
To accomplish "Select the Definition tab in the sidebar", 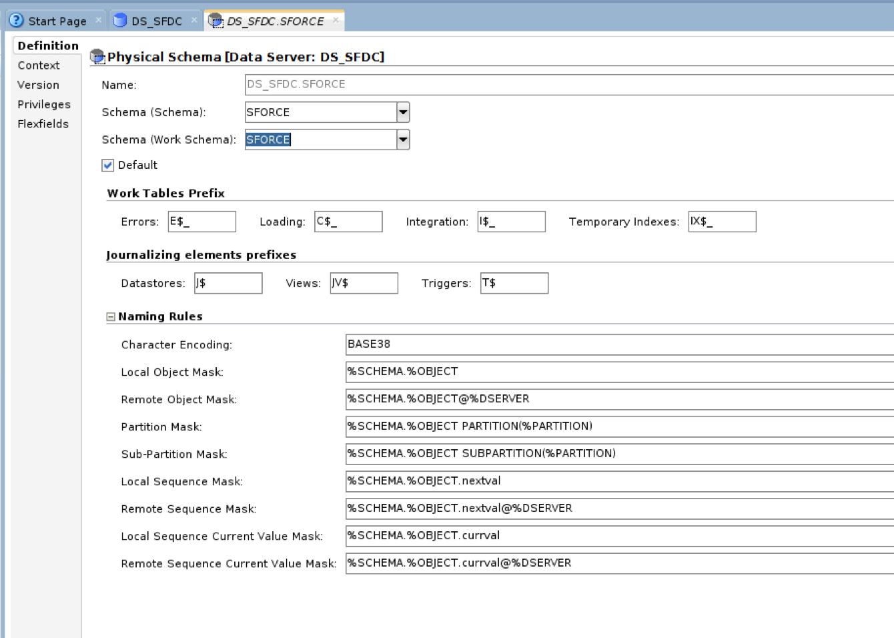I will point(47,45).
